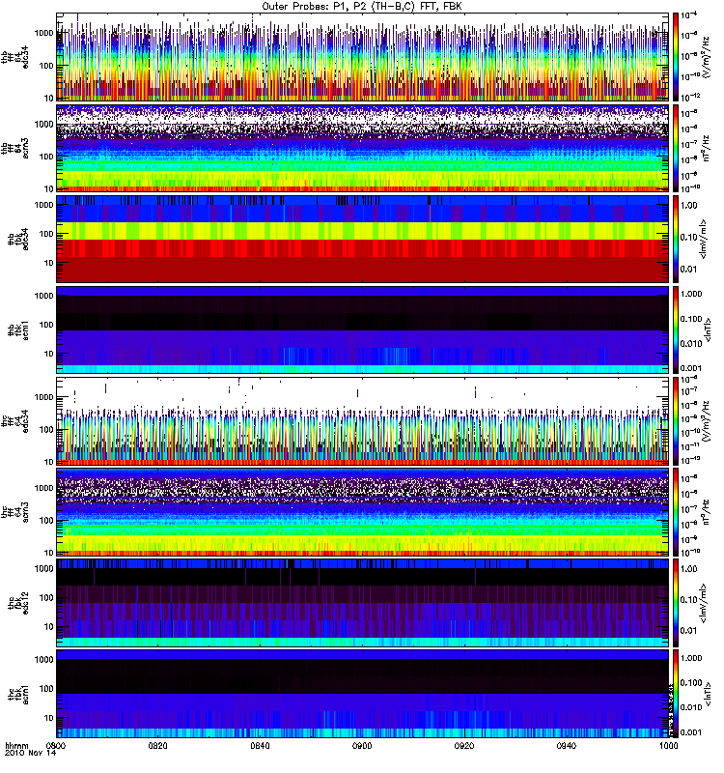Click the 'thc fff 64 edc34' y-axis label
724x773 pixels.
(14, 421)
